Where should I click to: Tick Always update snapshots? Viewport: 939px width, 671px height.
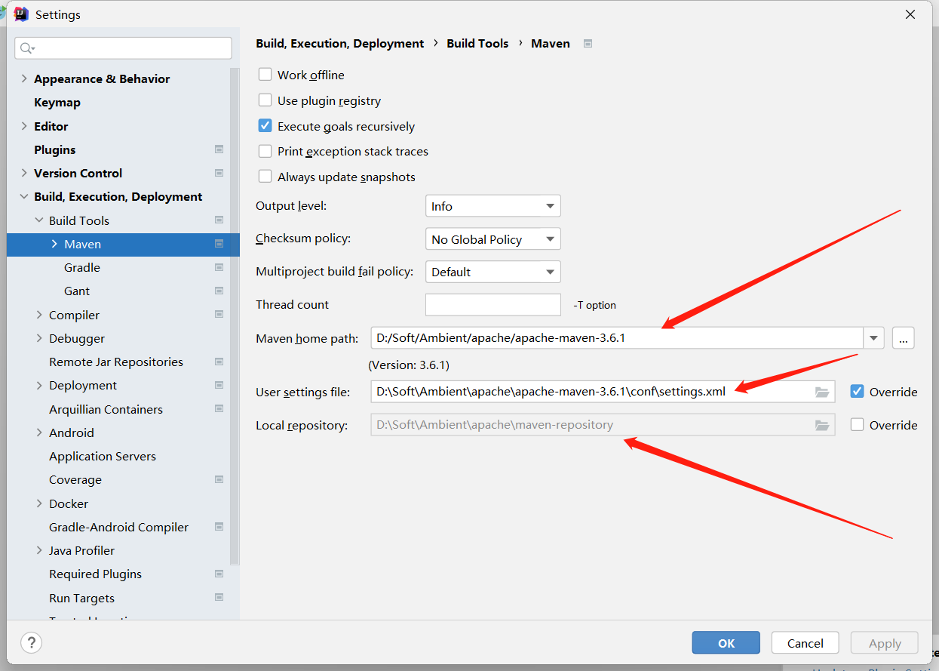265,177
